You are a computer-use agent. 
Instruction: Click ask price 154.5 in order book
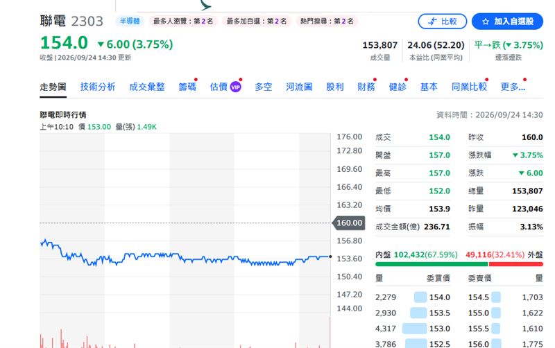pyautogui.click(x=479, y=297)
